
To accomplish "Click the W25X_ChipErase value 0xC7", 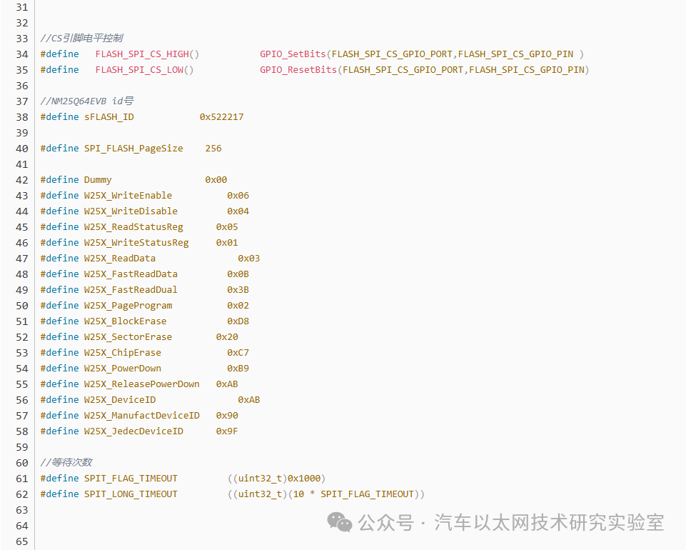I will (x=238, y=353).
